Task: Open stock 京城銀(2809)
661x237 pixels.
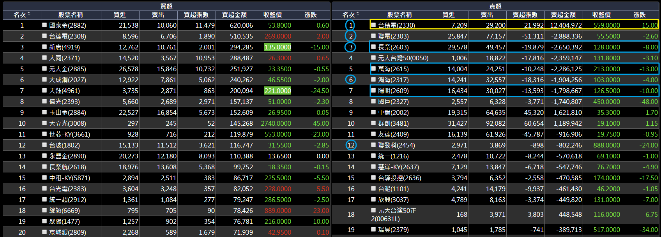Action: click(x=67, y=232)
